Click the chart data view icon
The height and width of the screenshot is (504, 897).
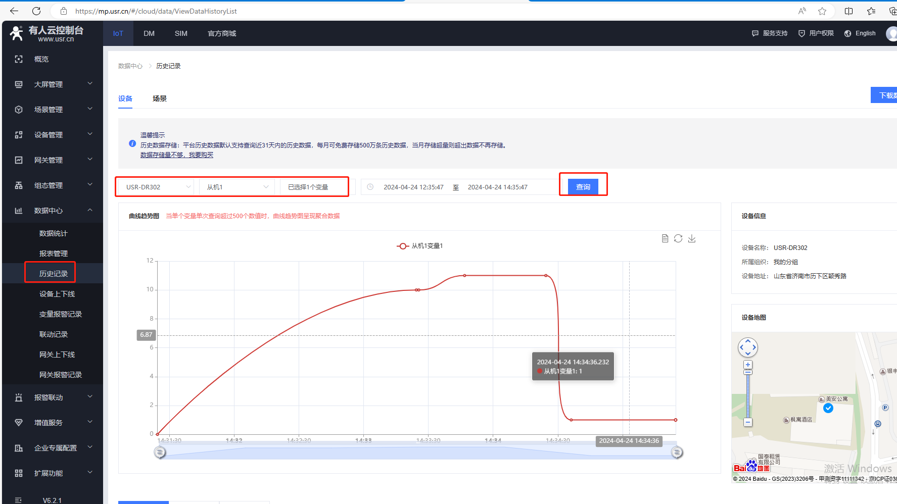665,238
